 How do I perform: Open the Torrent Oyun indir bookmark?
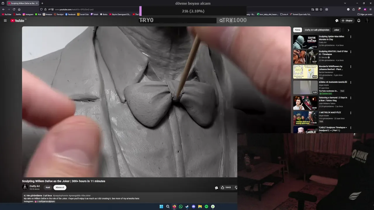click(300, 14)
